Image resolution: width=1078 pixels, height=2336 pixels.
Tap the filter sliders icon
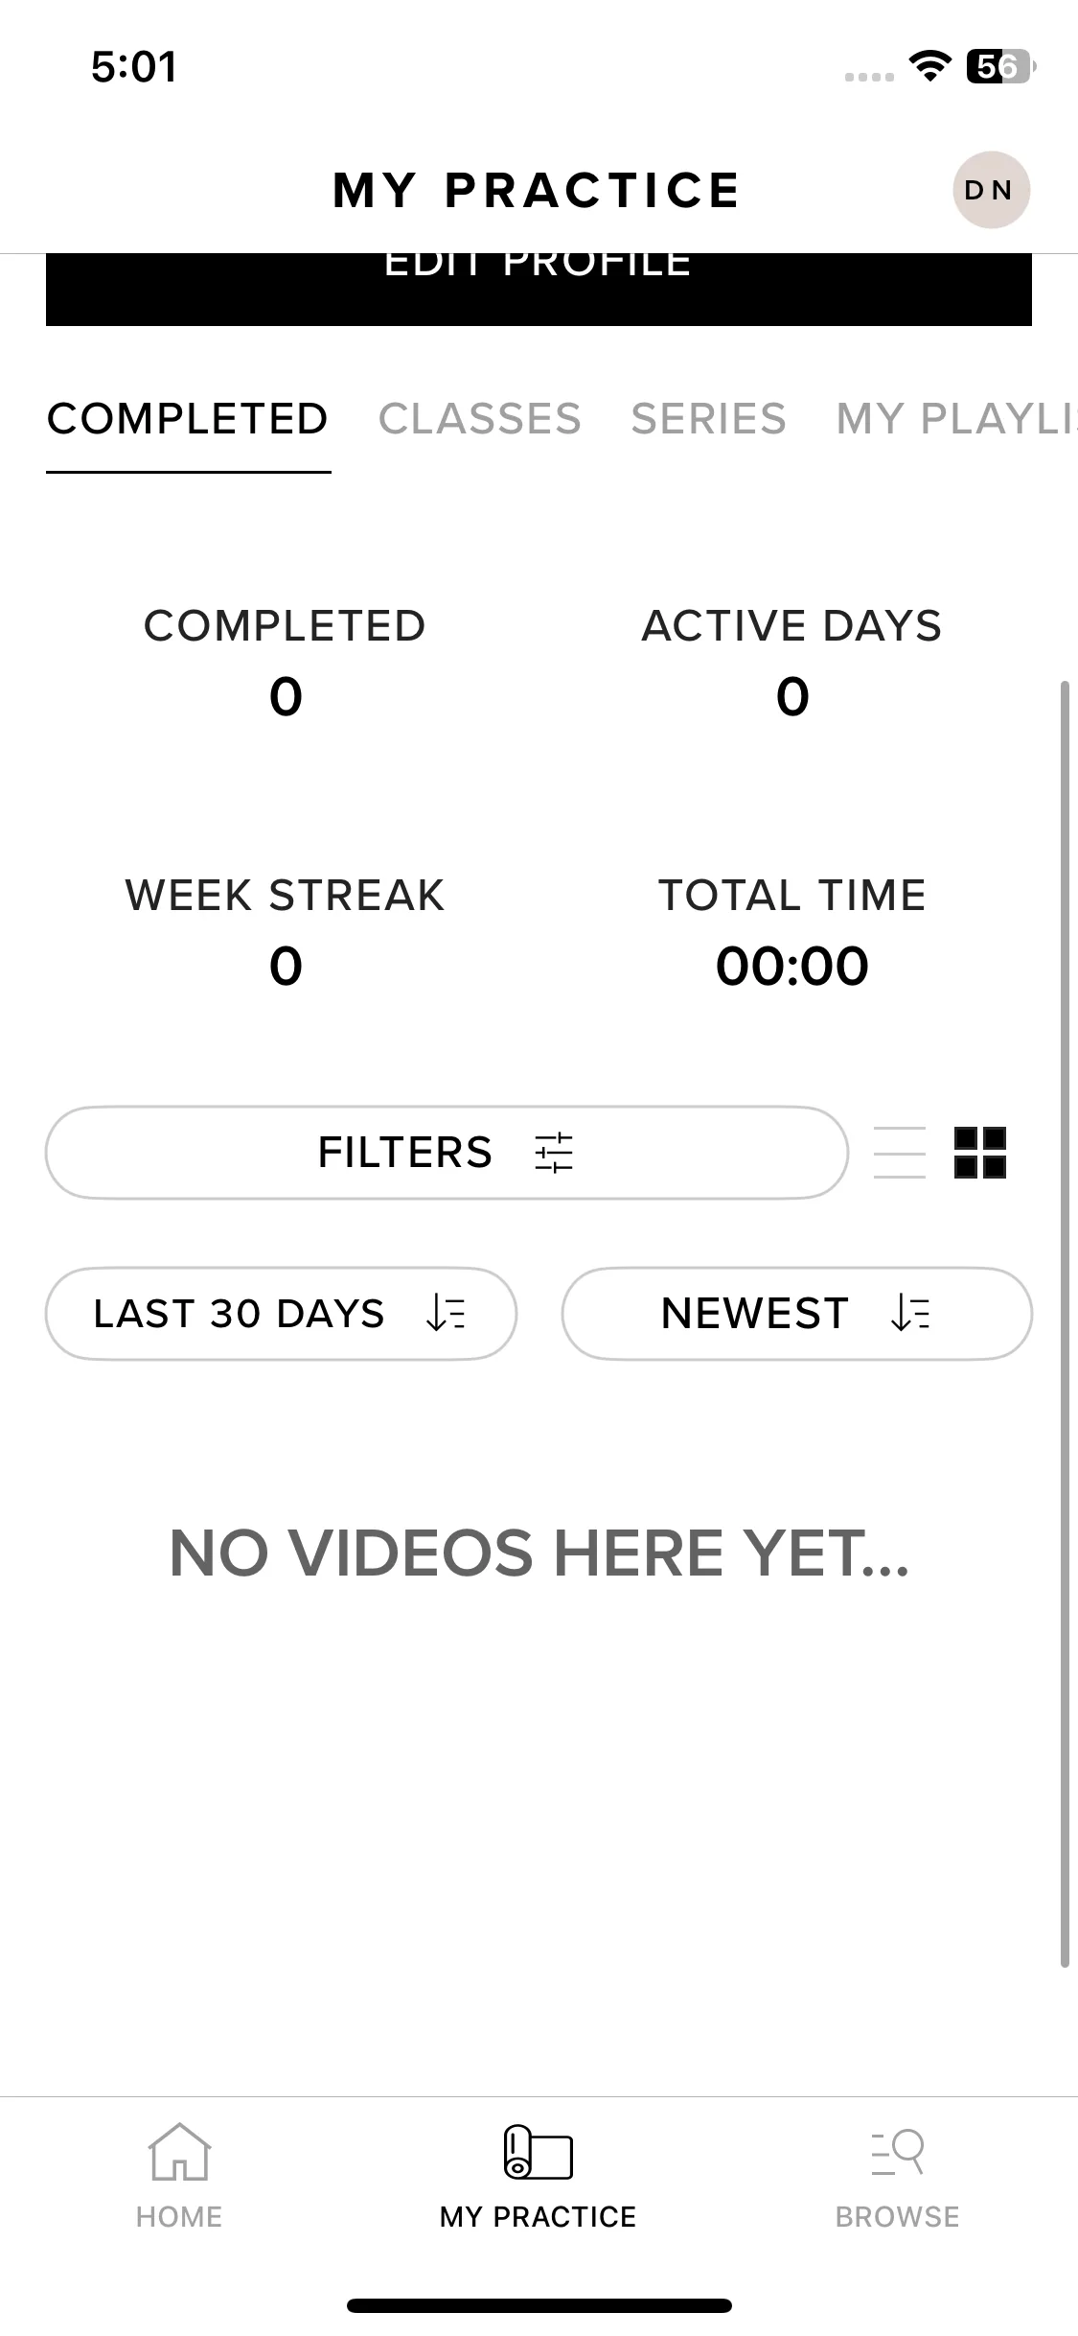point(554,1152)
